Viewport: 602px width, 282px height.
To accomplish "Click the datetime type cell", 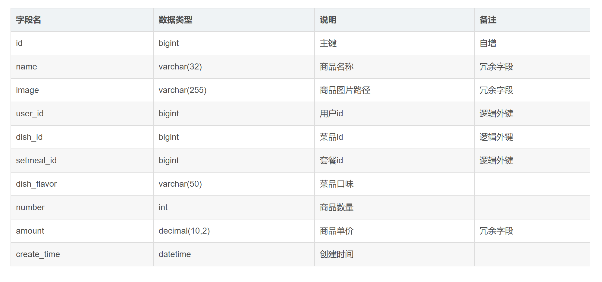I will tap(234, 254).
